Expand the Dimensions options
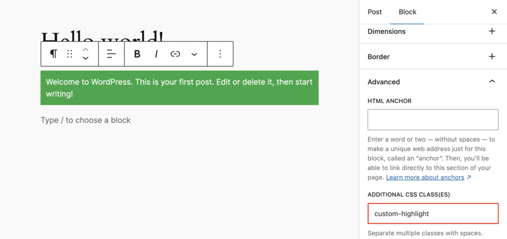The width and height of the screenshot is (507, 239). click(x=492, y=31)
